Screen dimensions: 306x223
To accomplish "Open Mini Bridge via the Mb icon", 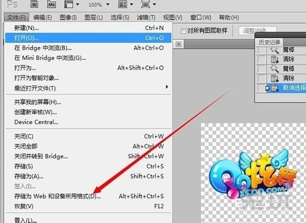I will click(x=51, y=4).
